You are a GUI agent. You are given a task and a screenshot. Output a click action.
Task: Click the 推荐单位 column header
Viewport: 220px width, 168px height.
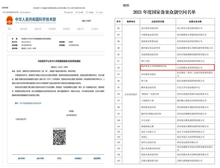point(131,21)
